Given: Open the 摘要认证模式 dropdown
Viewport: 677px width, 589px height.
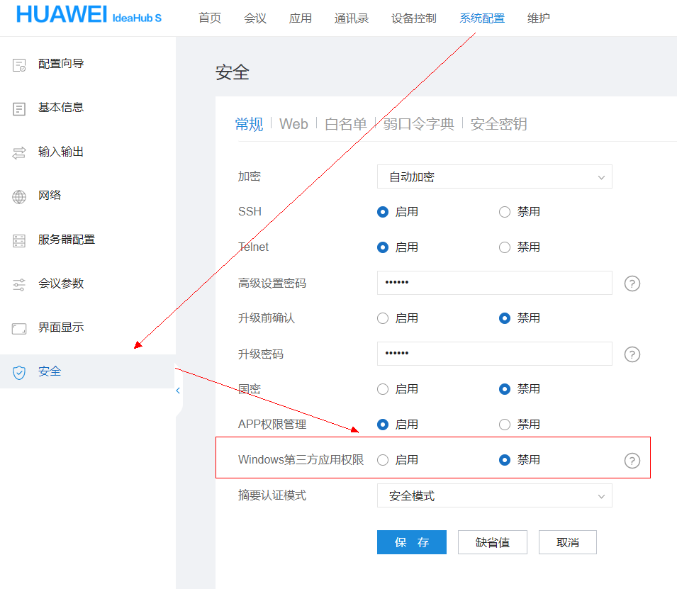Looking at the screenshot, I should pos(494,495).
